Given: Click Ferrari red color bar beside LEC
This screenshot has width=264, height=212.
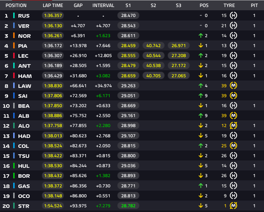Looking at the screenshot, I should pos(14,55).
